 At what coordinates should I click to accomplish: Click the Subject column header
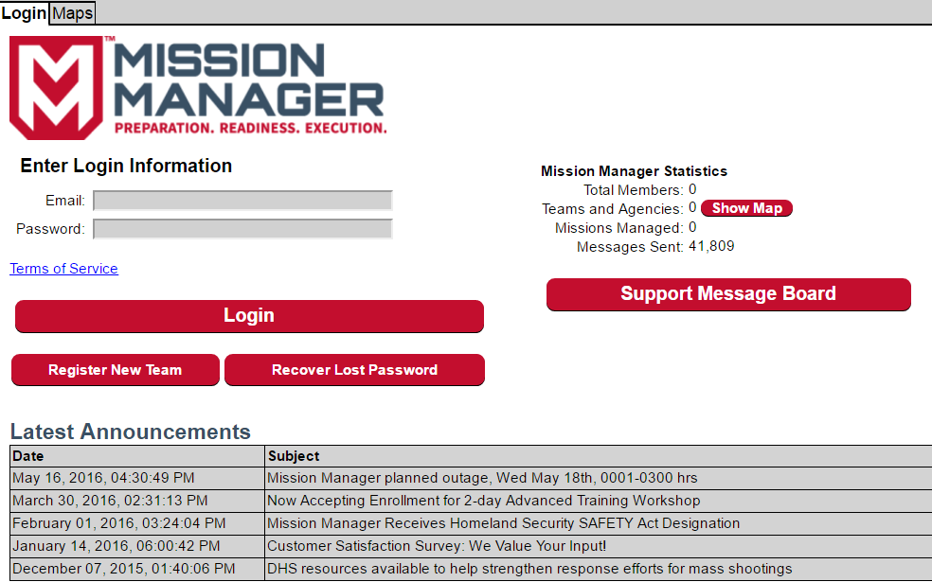pos(289,455)
